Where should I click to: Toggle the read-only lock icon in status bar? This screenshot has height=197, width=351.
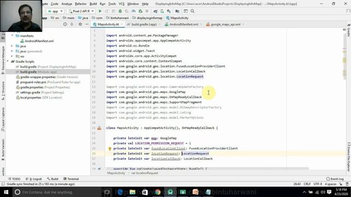tap(341, 184)
